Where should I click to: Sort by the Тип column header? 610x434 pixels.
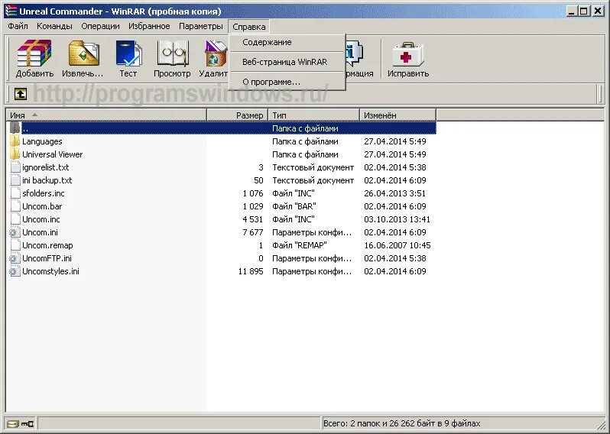[x=314, y=115]
